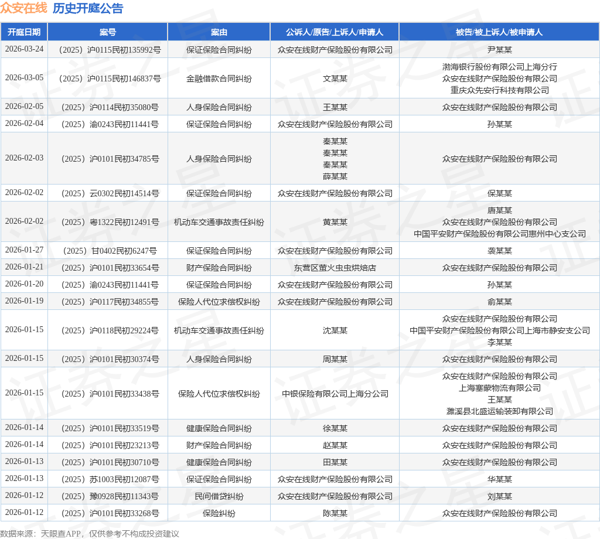
Task: Click 重庆众先安行科技有限公司
Action: pyautogui.click(x=499, y=90)
